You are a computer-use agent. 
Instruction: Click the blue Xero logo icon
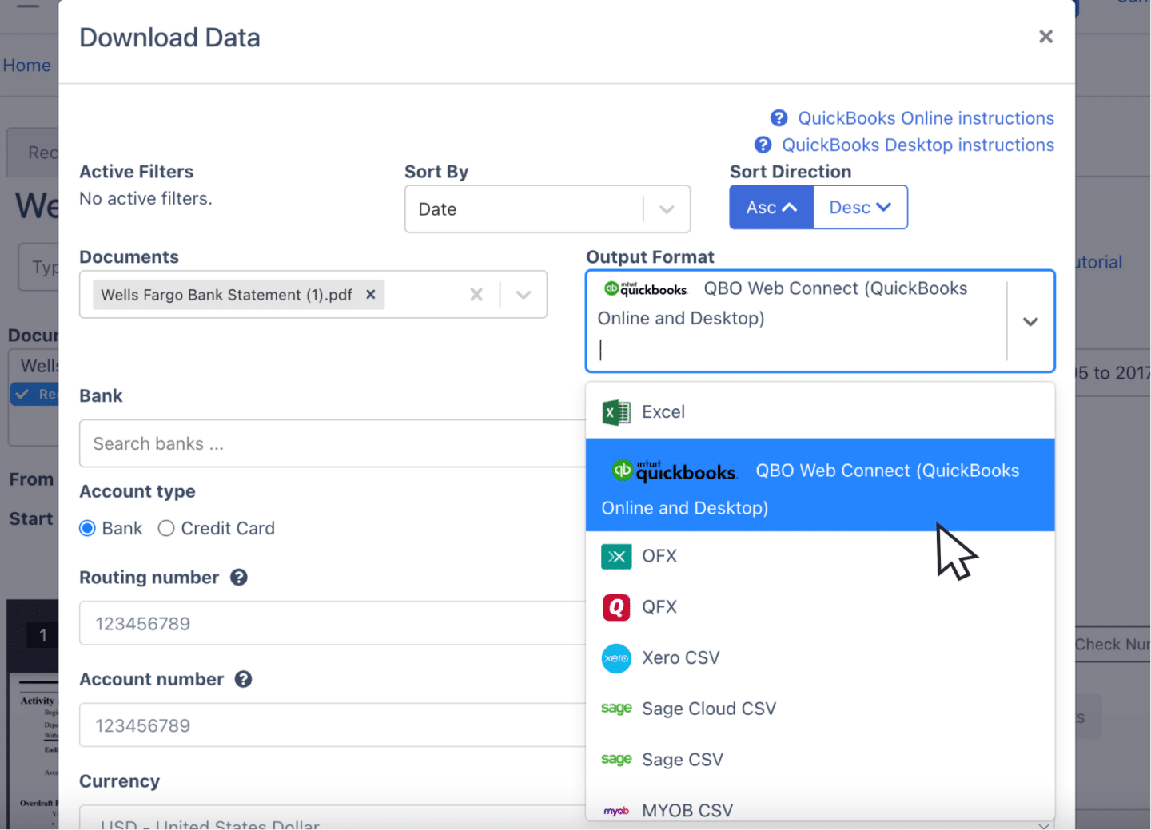point(616,658)
